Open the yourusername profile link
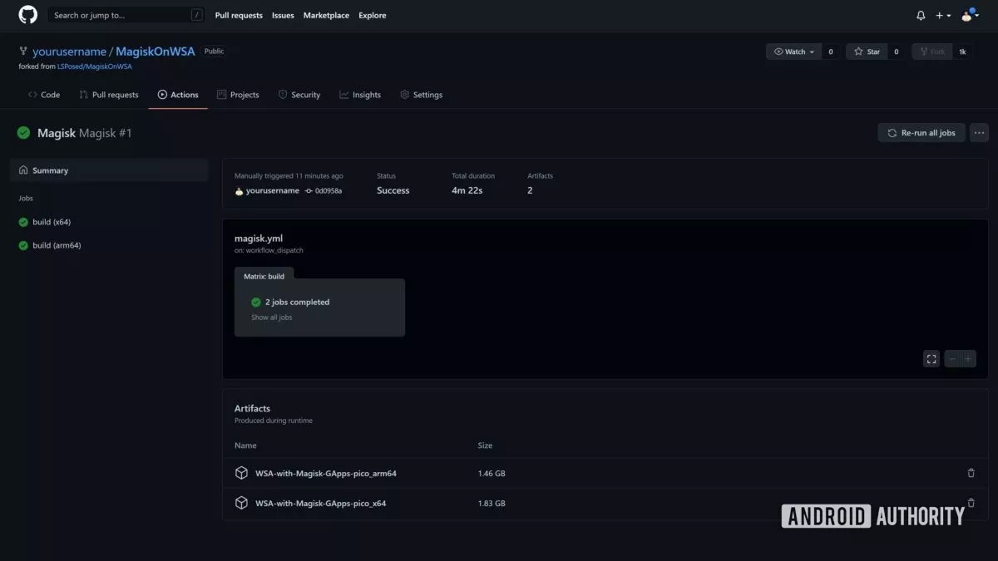Screen dimensions: 998x561 [69, 52]
